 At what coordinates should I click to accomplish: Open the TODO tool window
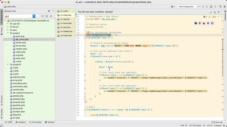9,122
